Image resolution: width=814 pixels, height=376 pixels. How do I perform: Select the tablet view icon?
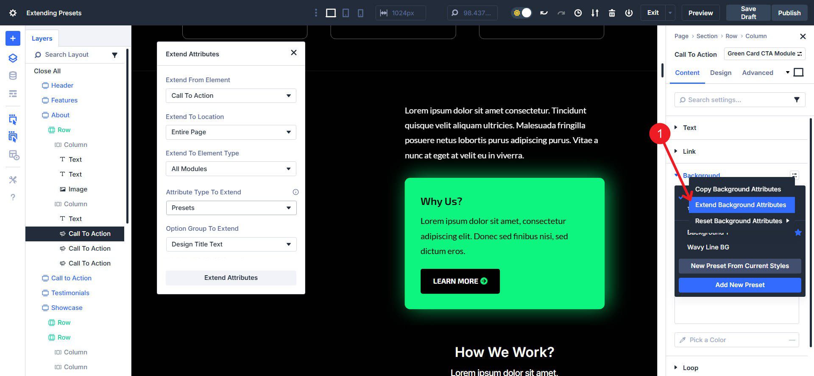[x=346, y=13]
